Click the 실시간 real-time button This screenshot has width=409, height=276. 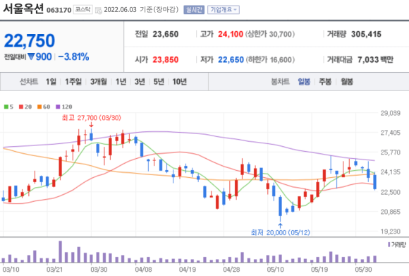194,10
